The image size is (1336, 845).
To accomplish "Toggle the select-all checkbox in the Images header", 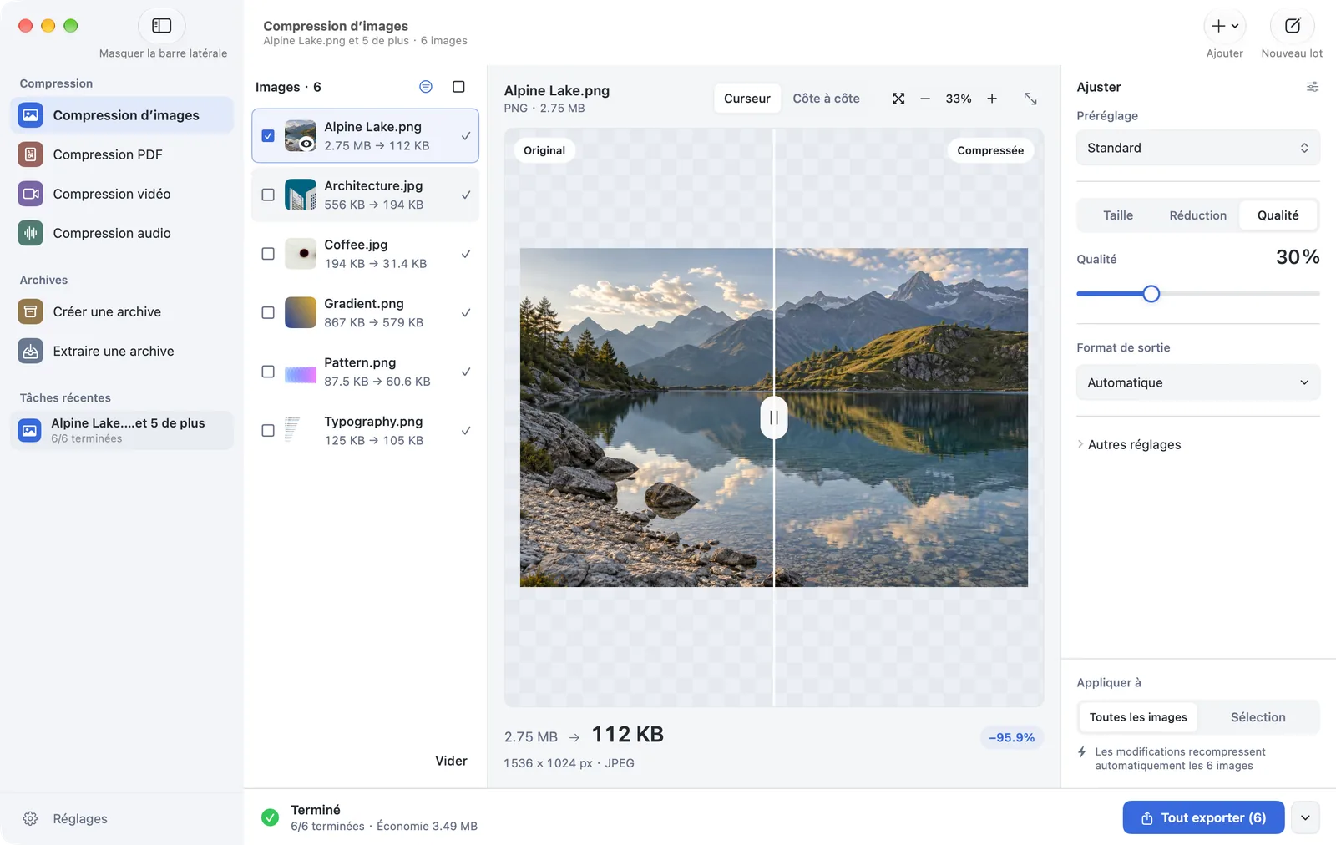I will pyautogui.click(x=458, y=87).
